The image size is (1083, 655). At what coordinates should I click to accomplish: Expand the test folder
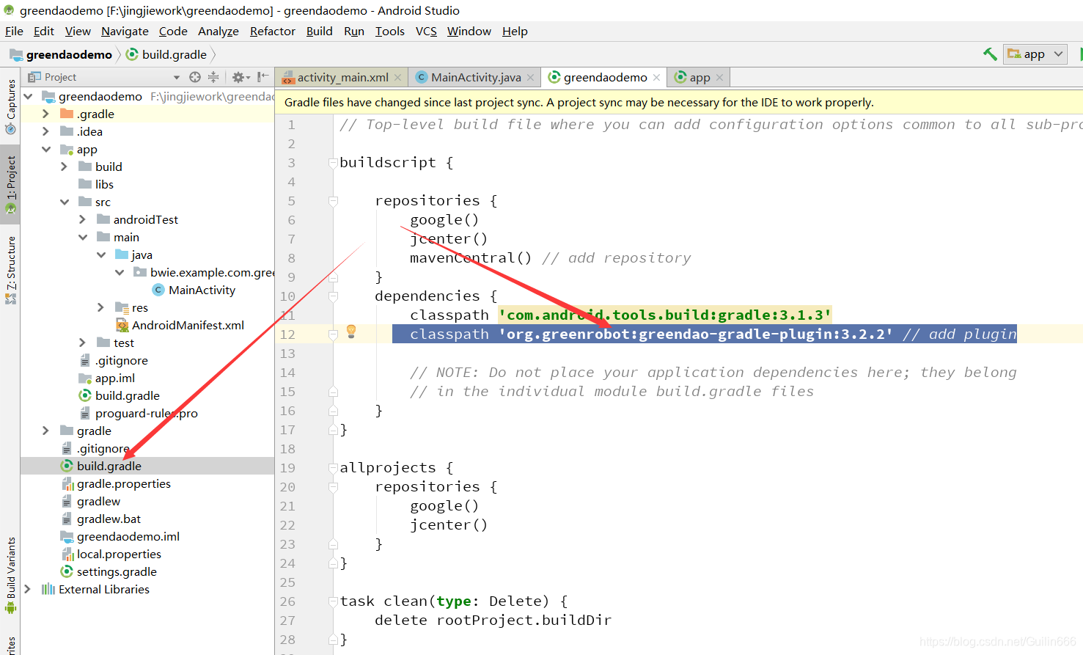tap(82, 343)
